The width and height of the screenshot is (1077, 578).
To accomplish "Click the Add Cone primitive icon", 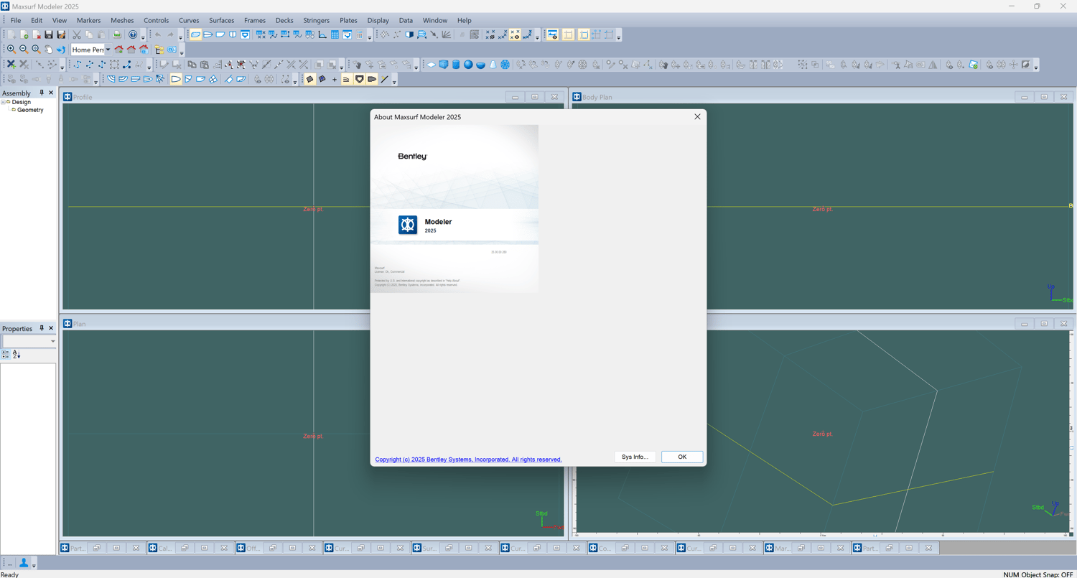I will 493,65.
